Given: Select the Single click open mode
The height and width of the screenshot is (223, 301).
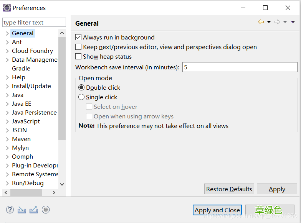Looking at the screenshot, I should [x=81, y=97].
